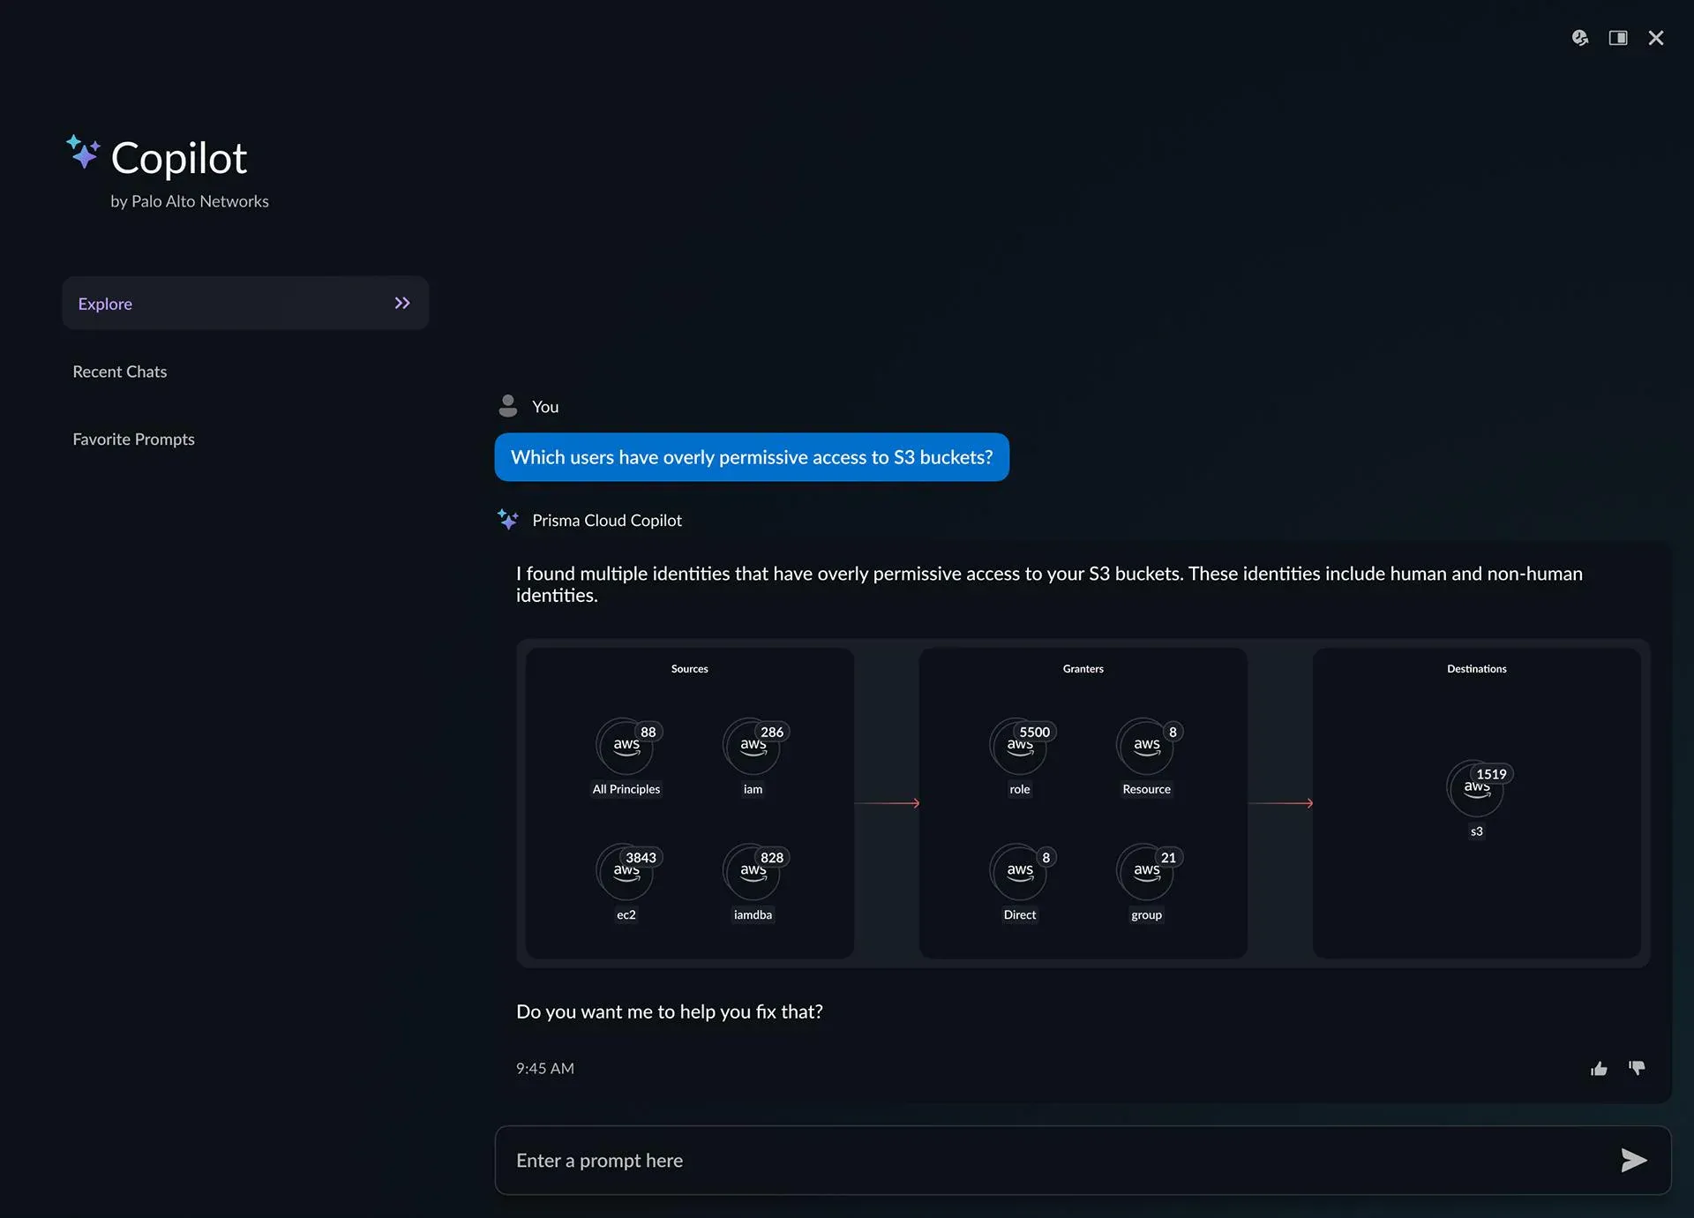Click the user avatar icon next to You
The image size is (1694, 1218).
[508, 406]
